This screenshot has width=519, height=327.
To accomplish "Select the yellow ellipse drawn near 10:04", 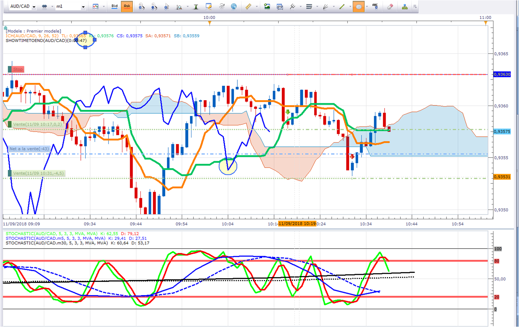I will tap(228, 166).
